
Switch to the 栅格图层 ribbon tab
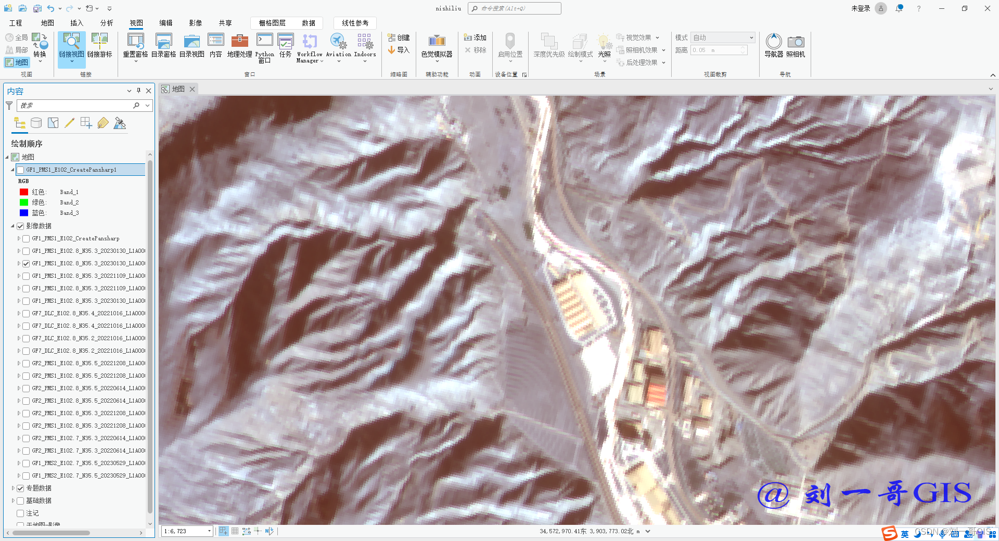click(x=272, y=23)
